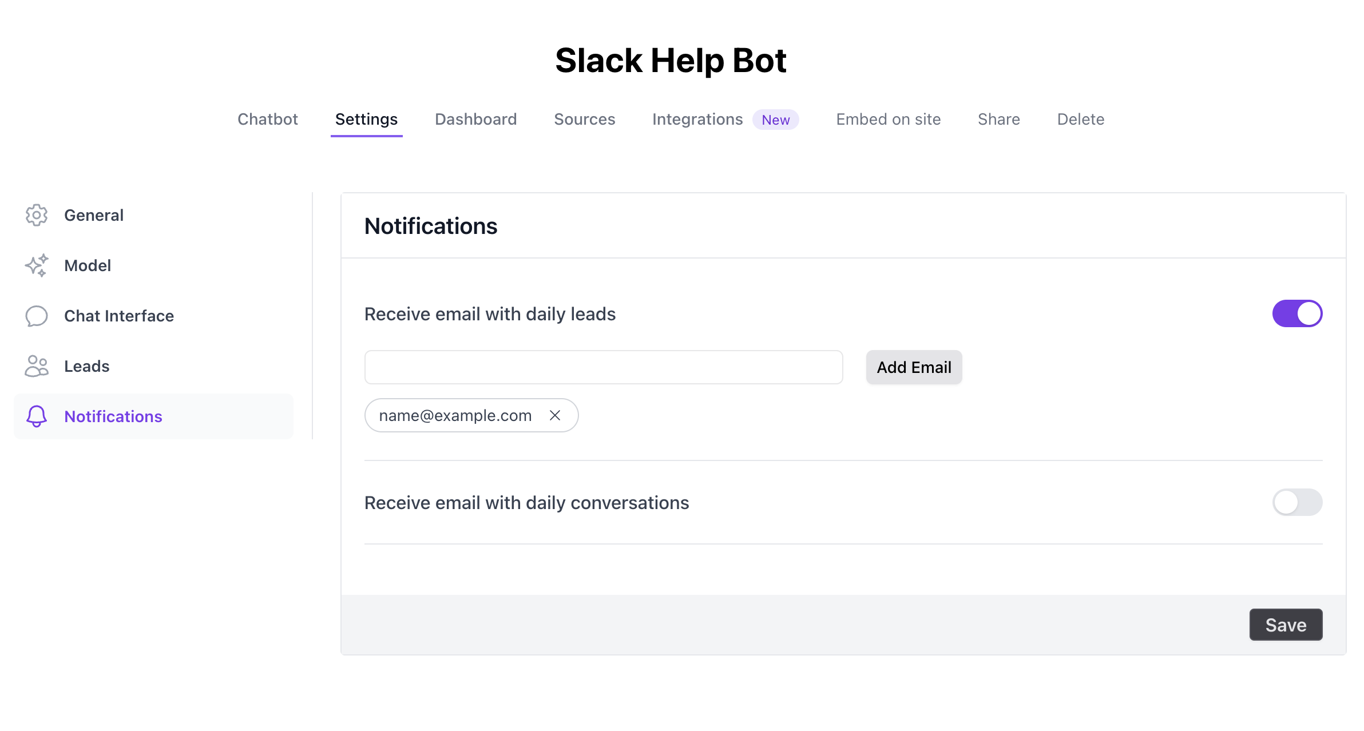The image size is (1364, 731).
Task: Open the Embed on site tab
Action: point(888,119)
